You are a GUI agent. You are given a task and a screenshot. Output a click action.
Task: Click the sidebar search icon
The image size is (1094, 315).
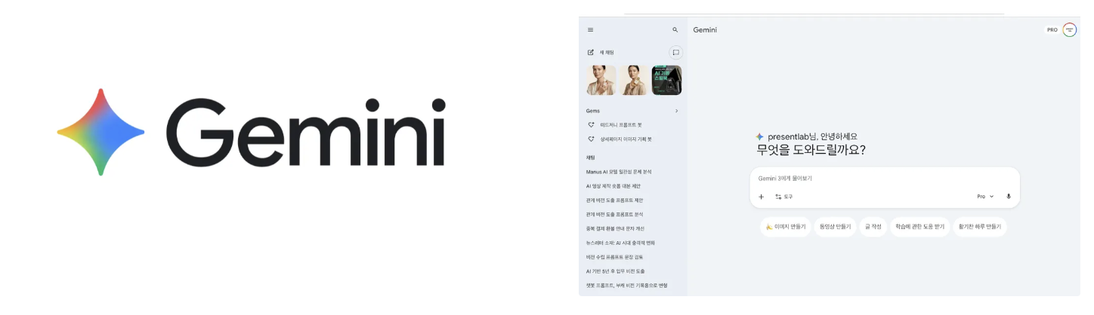pyautogui.click(x=675, y=30)
